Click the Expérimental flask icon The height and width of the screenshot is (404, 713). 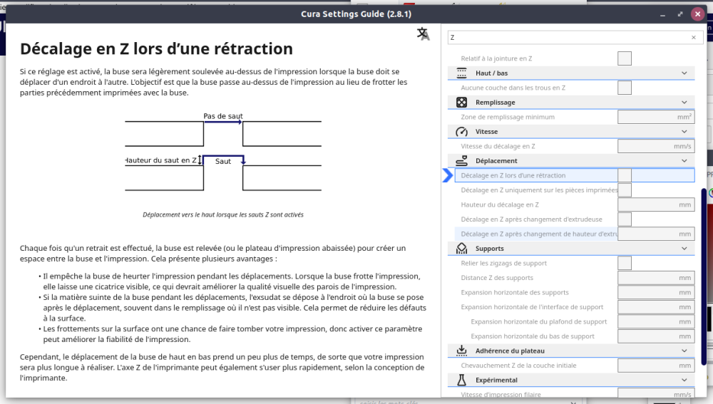[x=461, y=380]
